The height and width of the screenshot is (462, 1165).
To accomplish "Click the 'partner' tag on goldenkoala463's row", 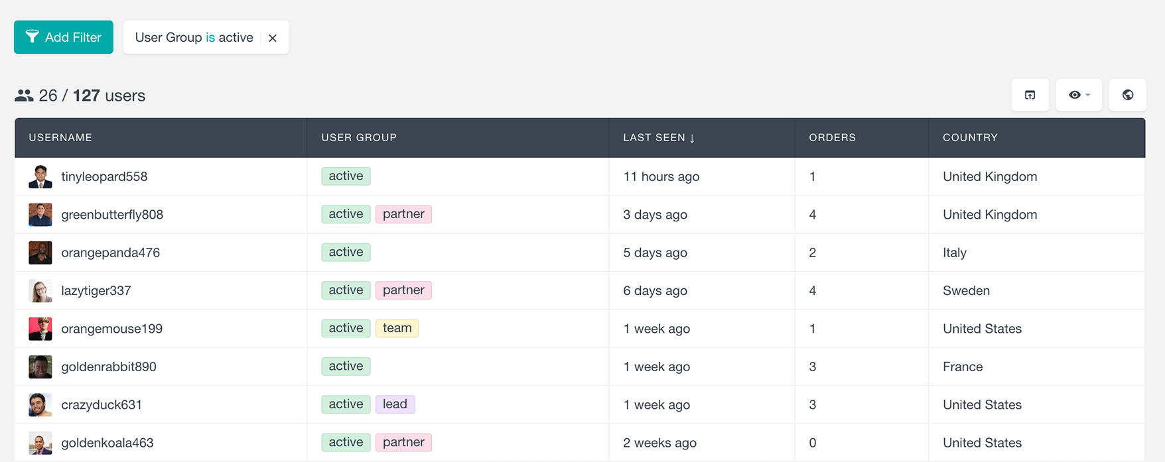I will 403,442.
